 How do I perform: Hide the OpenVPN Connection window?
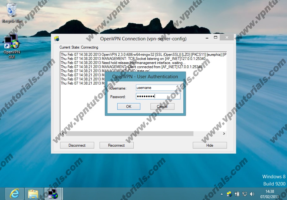pos(210,145)
